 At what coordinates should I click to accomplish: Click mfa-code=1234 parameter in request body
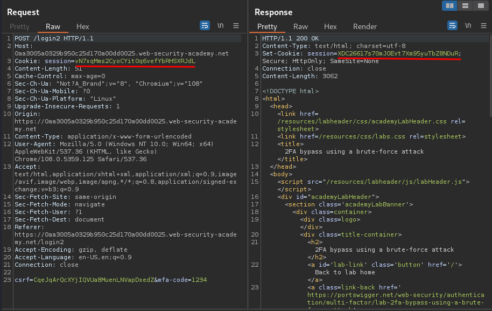(x=182, y=280)
